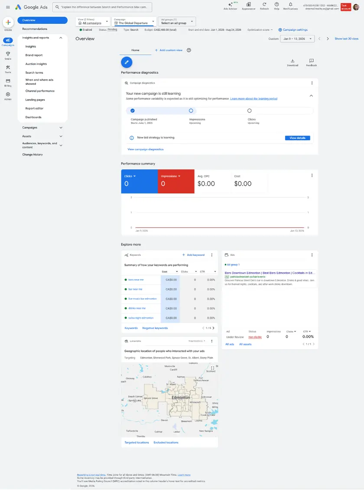Collapse the campaign learning diagnostics panel
Screen dimensions: 364x490
311,96
